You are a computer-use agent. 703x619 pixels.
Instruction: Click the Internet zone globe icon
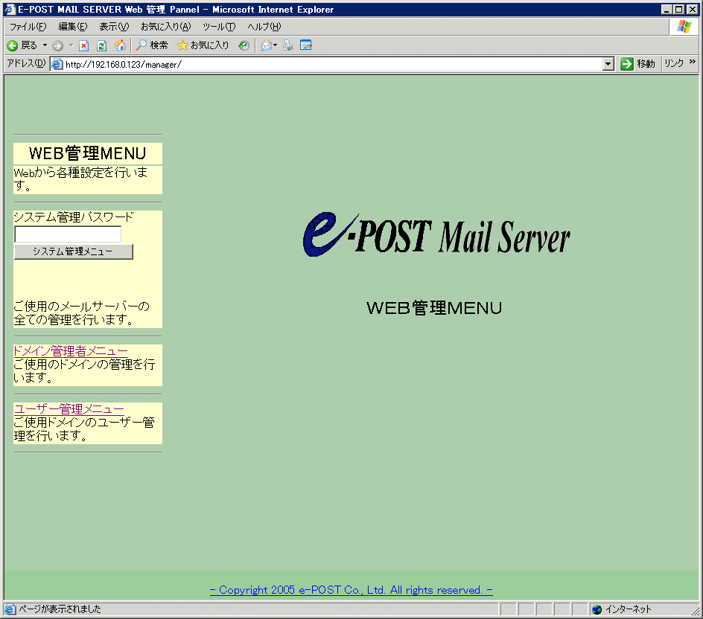[x=597, y=609]
